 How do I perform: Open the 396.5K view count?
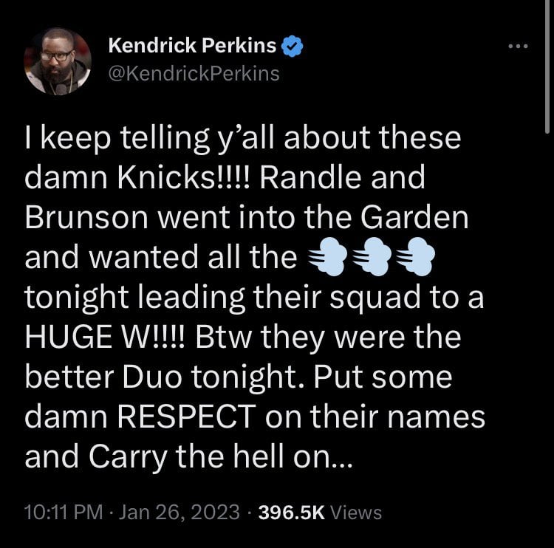pyautogui.click(x=292, y=513)
